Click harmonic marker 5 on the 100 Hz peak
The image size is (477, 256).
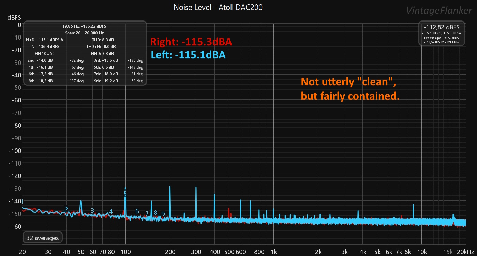(125, 194)
